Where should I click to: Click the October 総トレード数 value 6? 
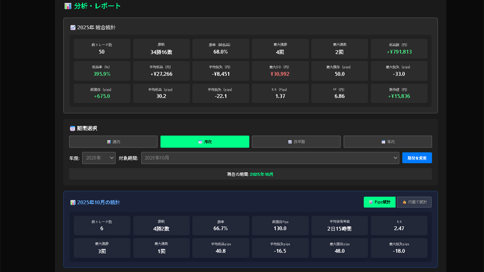point(102,228)
